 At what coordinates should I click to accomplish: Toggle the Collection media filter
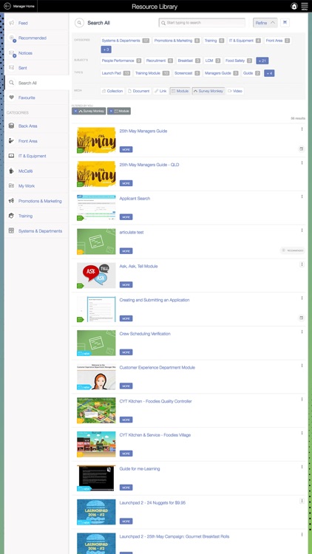[112, 91]
